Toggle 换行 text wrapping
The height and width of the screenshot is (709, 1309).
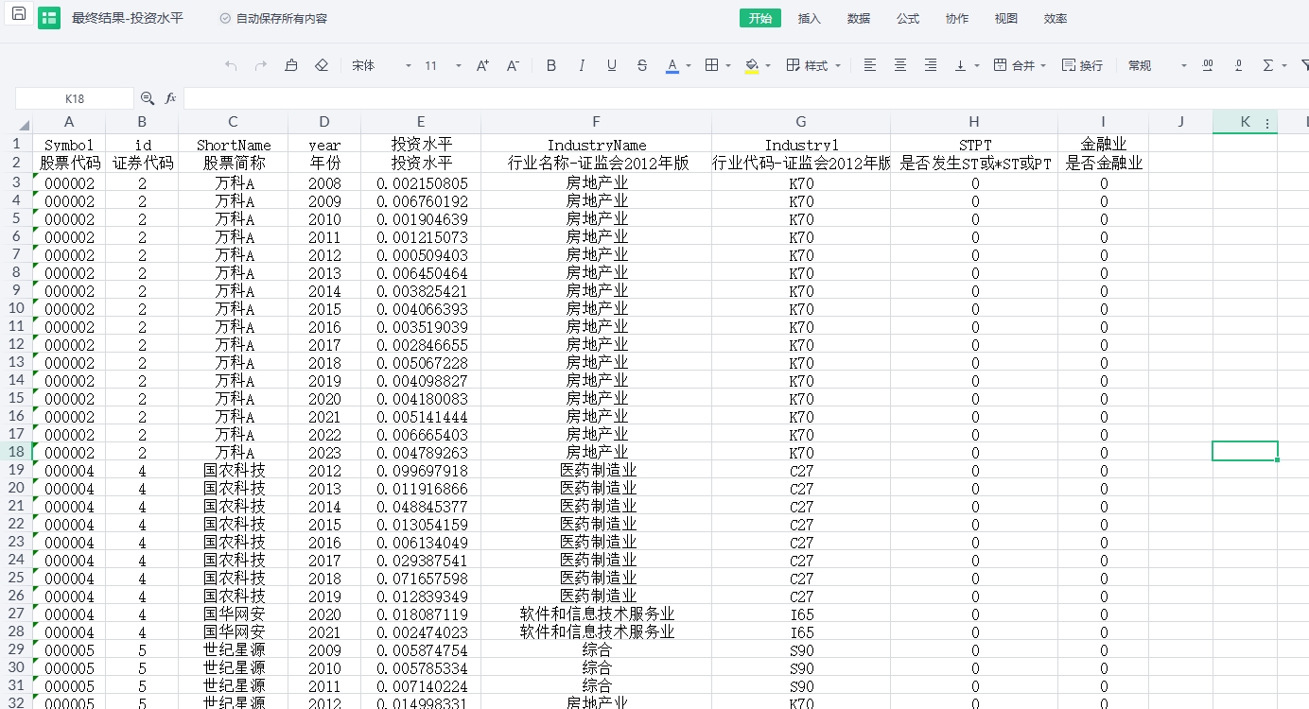click(x=1082, y=65)
